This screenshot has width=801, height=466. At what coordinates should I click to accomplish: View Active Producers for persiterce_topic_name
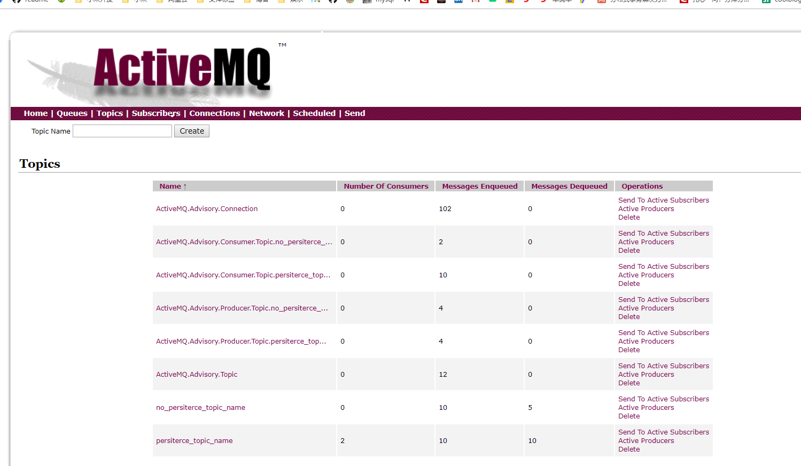[646, 441]
